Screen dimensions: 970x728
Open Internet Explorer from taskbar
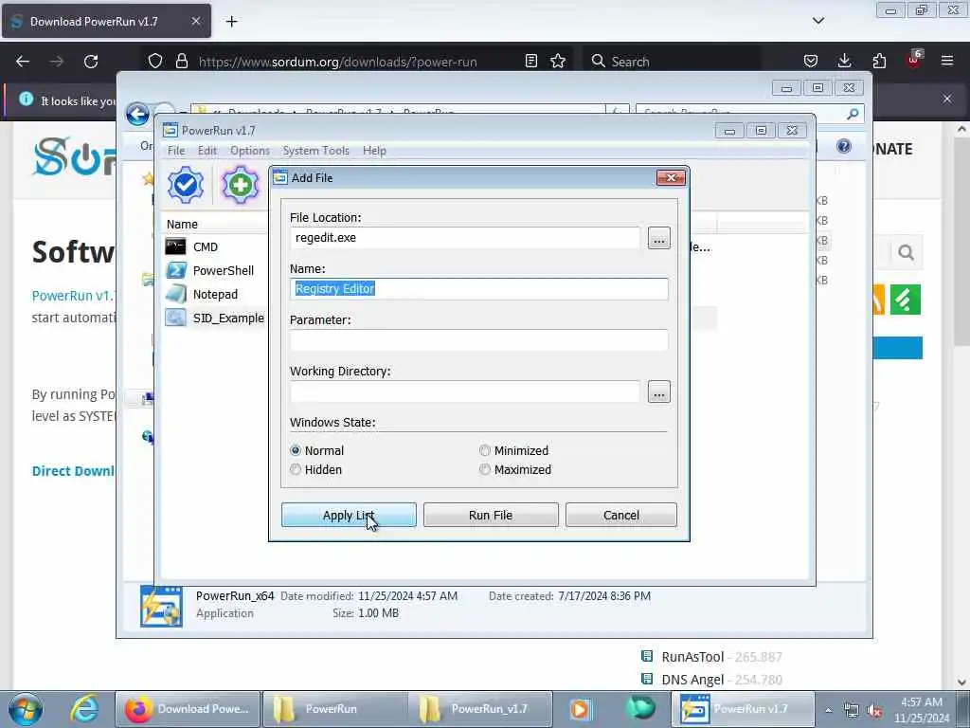(x=84, y=709)
